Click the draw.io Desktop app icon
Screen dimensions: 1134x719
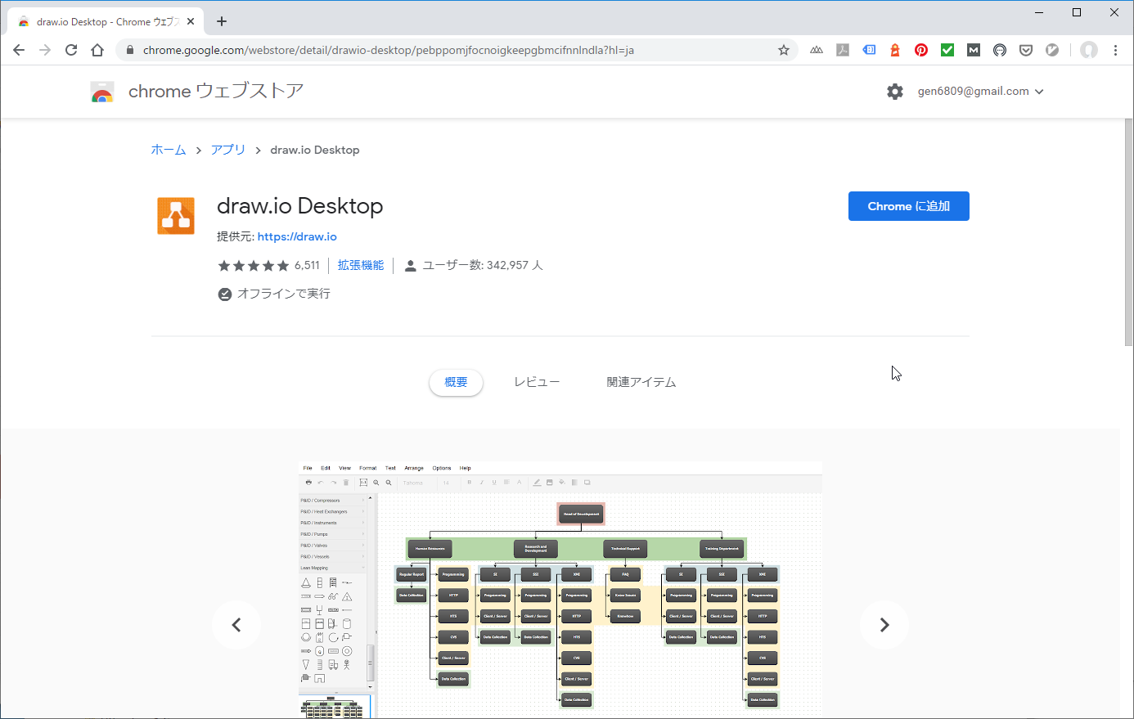(x=176, y=216)
